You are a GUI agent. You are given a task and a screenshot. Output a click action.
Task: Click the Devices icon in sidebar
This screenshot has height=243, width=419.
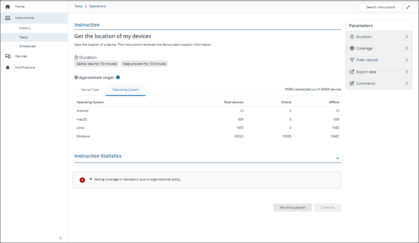(8, 56)
